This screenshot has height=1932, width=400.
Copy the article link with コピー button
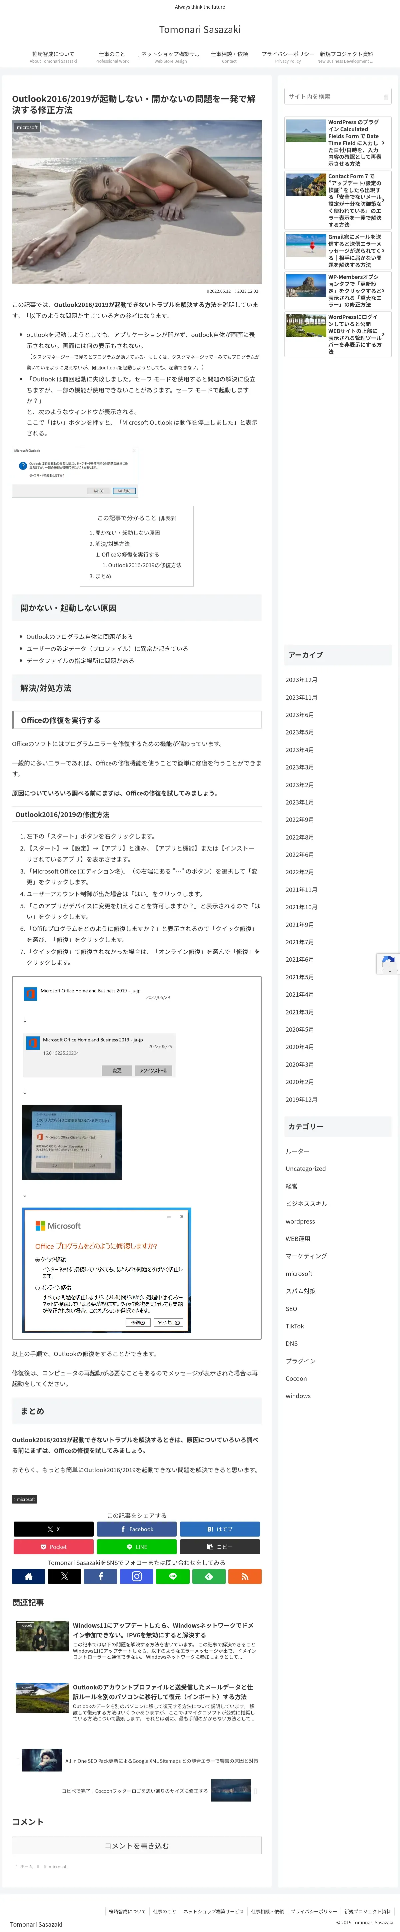point(219,1547)
